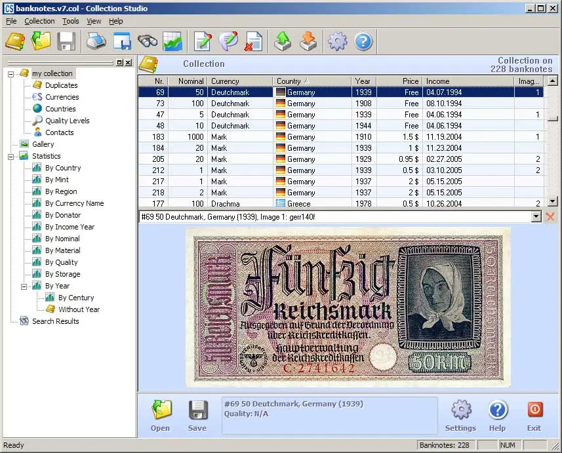Click the save report window toolbar icon
The height and width of the screenshot is (453, 562).
click(x=122, y=41)
